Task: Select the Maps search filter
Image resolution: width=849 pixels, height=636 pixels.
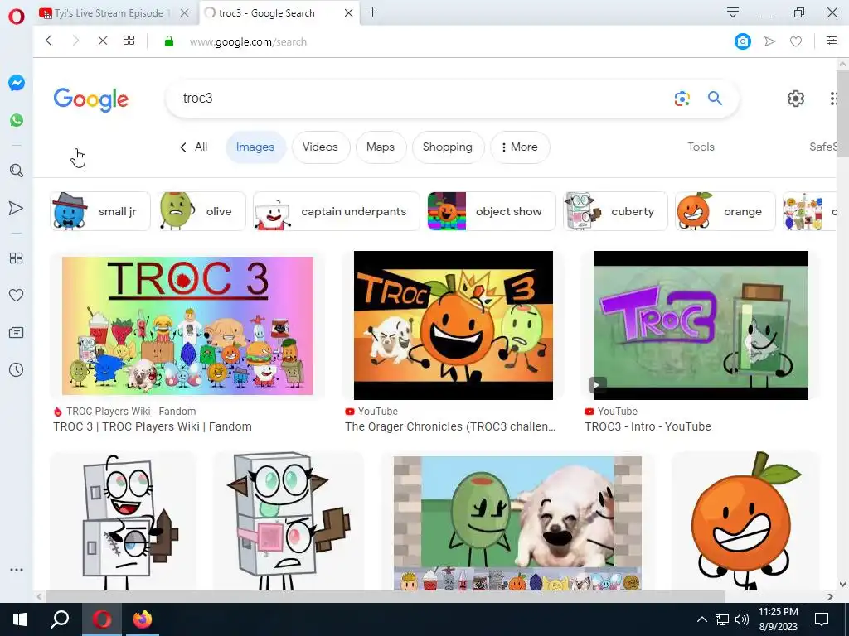Action: coord(380,147)
